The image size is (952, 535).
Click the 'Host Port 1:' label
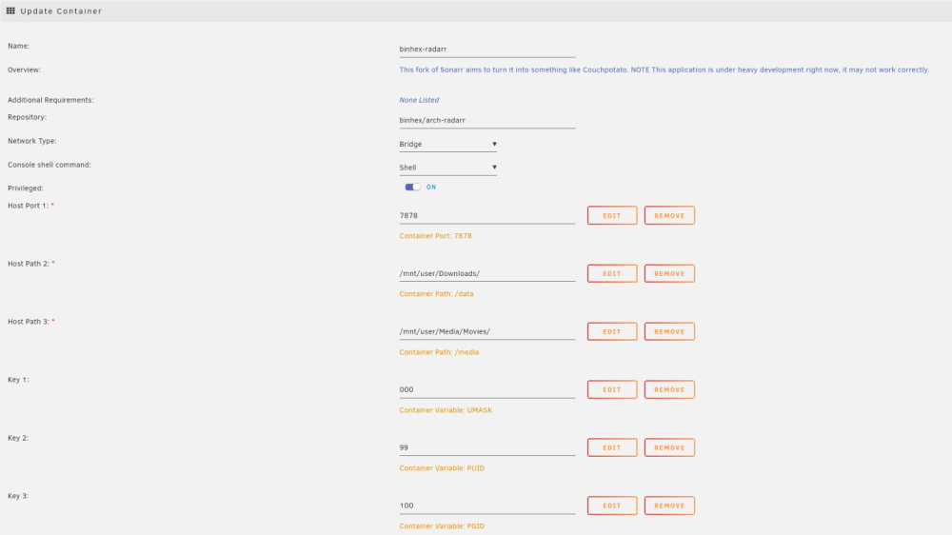(x=28, y=206)
